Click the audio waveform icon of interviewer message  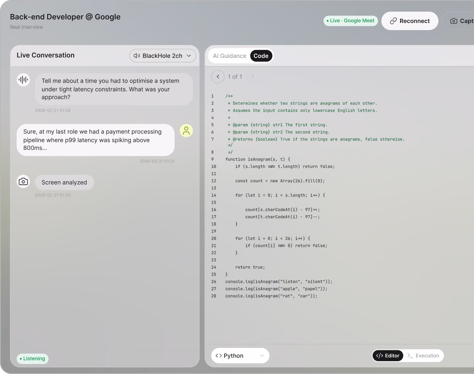(23, 80)
